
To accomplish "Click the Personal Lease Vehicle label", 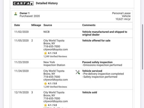I will [121, 15].
